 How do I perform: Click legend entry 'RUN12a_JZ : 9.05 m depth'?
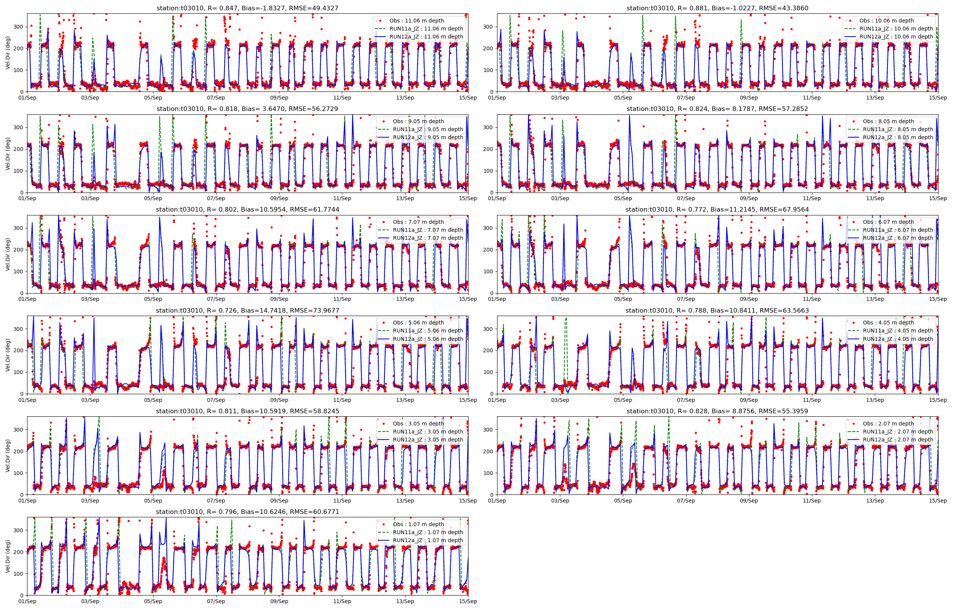(x=428, y=138)
